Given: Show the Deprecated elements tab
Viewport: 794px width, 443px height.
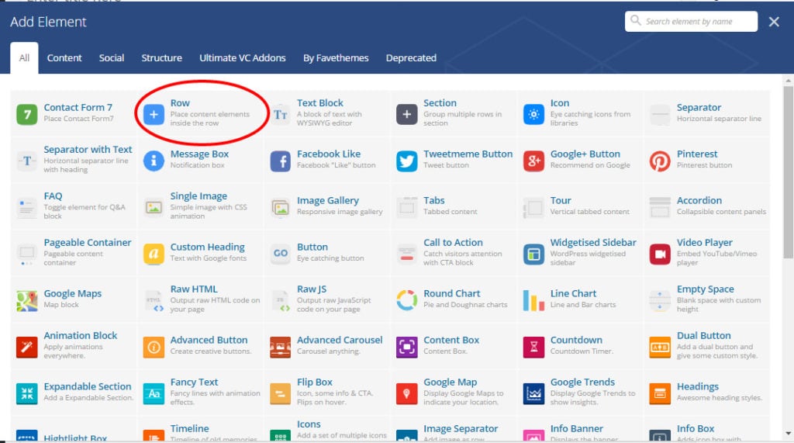Looking at the screenshot, I should (x=411, y=57).
